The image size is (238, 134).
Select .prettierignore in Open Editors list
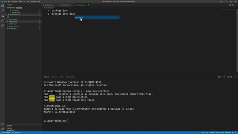pos(16,15)
